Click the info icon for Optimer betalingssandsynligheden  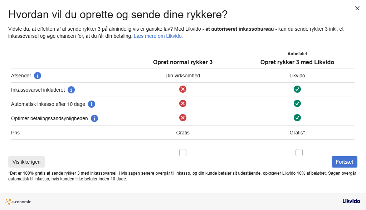point(94,118)
